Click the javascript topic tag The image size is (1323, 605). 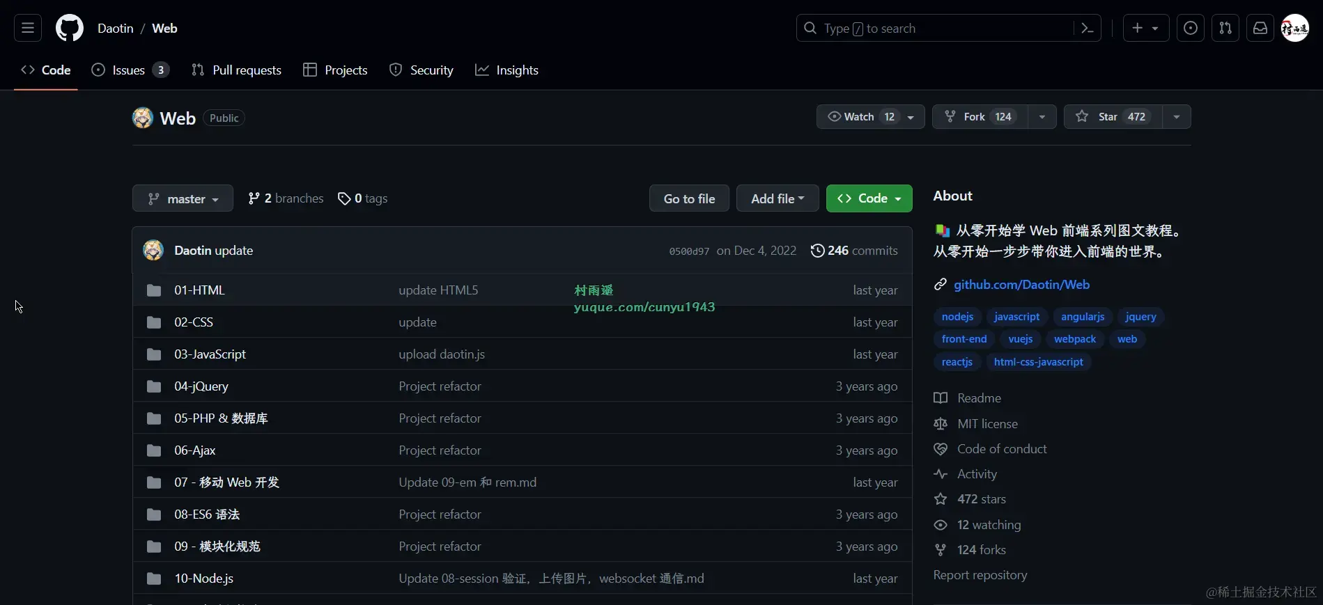tap(1016, 317)
